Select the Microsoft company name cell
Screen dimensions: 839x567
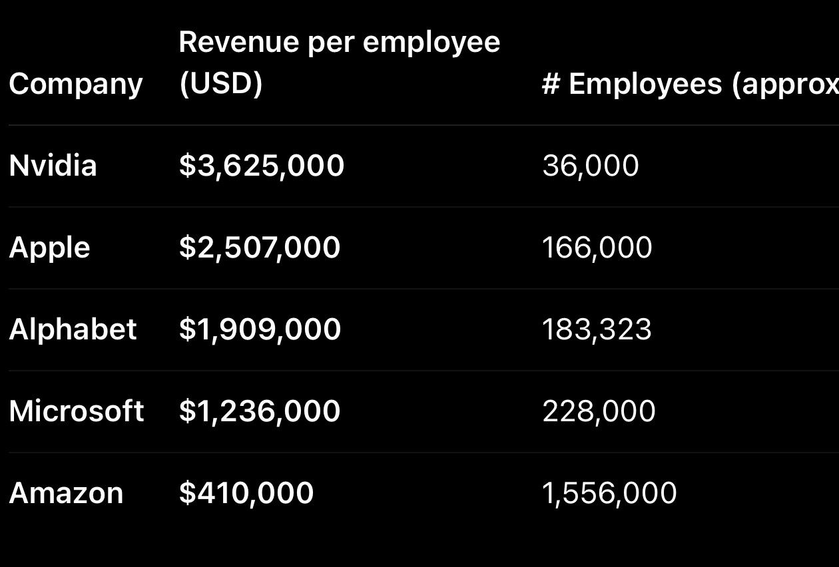(77, 411)
